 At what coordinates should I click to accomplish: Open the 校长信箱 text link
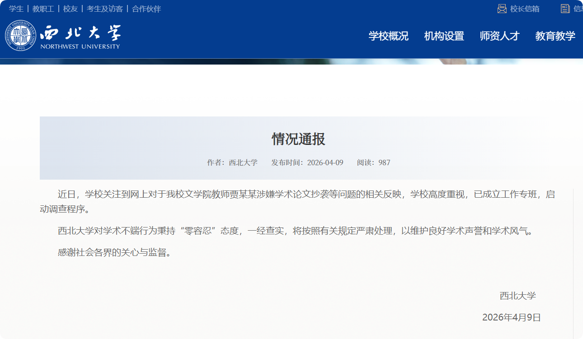[x=525, y=9]
